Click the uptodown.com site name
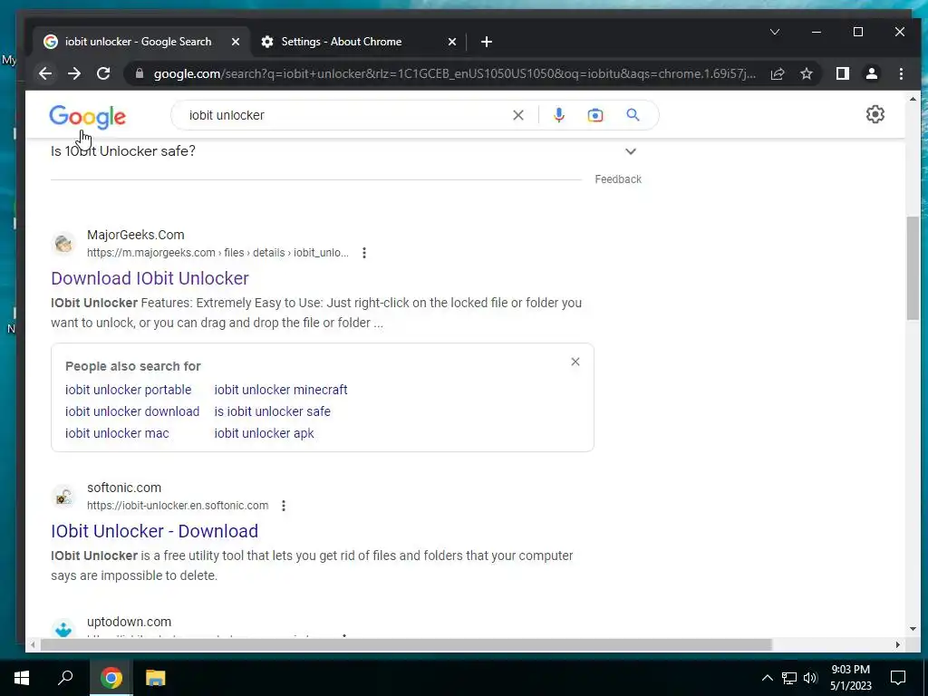This screenshot has width=928, height=696. (129, 622)
